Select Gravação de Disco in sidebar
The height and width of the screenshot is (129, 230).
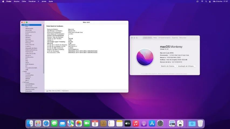click(31, 48)
